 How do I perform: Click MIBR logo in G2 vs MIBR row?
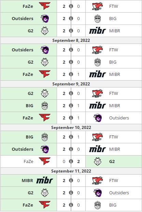[98, 31]
